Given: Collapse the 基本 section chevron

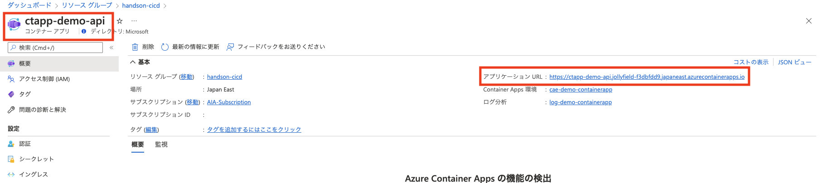Looking at the screenshot, I should coord(133,62).
